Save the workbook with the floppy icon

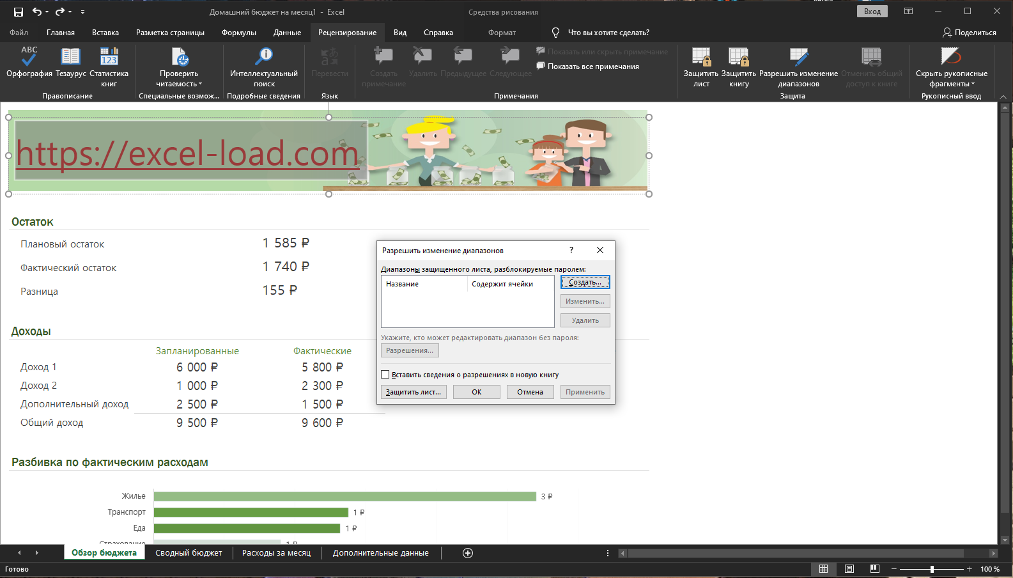coord(18,12)
